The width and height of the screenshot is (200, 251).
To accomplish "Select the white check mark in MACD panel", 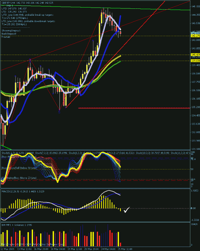I will tap(127, 210).
